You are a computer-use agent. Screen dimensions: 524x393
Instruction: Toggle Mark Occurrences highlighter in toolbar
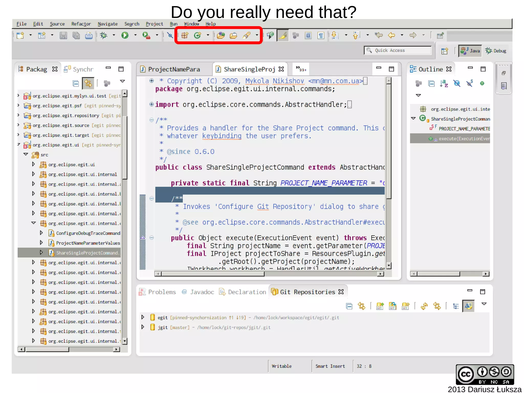(x=283, y=35)
